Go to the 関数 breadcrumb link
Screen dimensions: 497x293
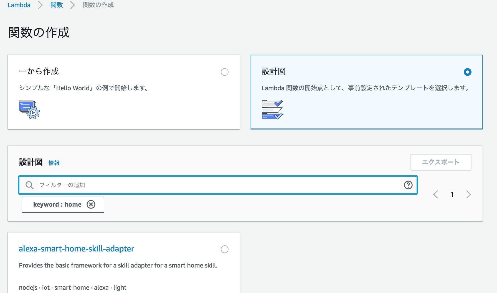[x=57, y=5]
